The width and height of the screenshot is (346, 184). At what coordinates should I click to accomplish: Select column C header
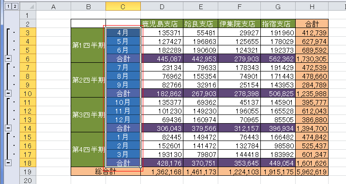pos(123,6)
